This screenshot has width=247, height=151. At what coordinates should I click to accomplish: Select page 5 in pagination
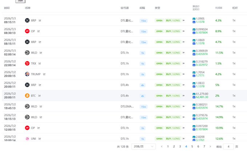point(192,146)
